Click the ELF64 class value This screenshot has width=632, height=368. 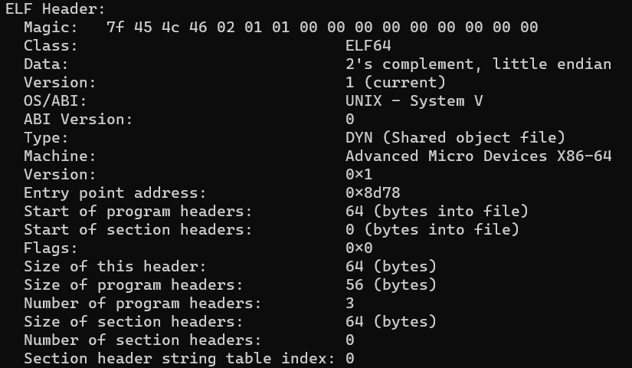[x=368, y=46]
